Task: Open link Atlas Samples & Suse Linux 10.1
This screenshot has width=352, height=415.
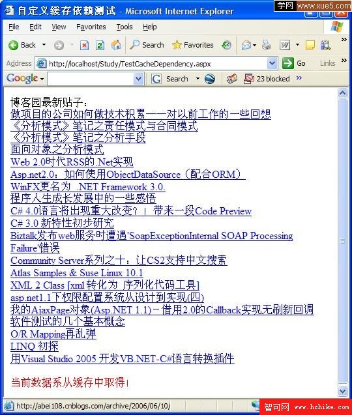Action: (x=76, y=273)
